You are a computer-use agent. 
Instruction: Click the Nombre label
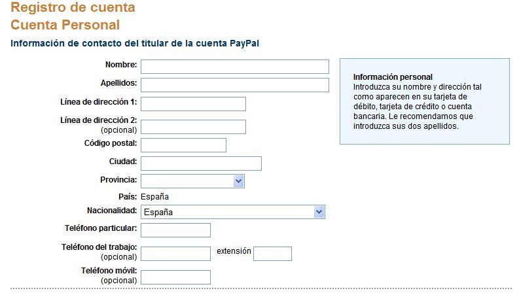coord(121,65)
